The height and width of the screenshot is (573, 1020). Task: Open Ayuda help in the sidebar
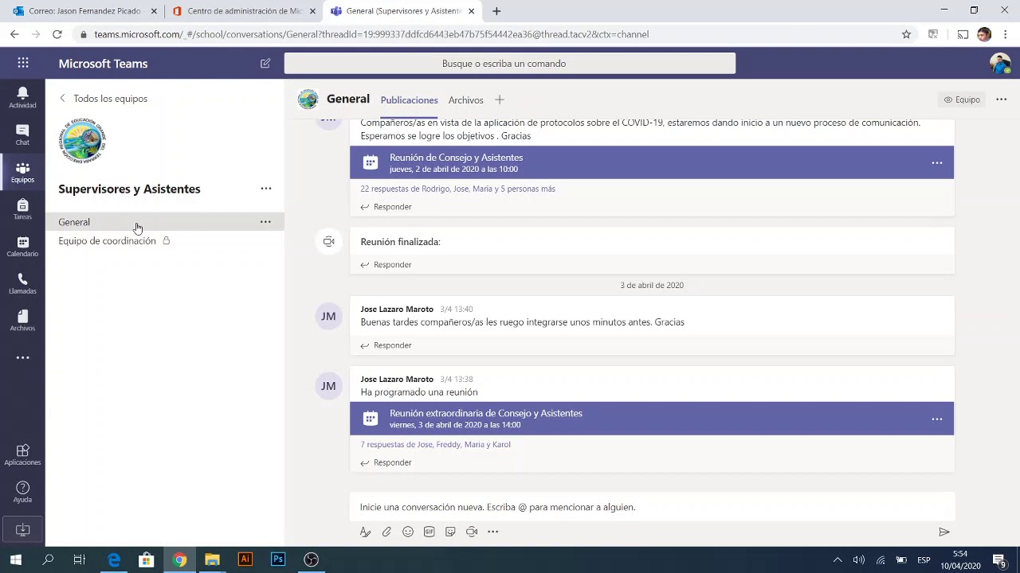point(22,492)
